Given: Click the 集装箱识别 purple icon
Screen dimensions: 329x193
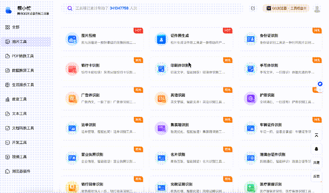Looking at the screenshot, I should (161, 128).
